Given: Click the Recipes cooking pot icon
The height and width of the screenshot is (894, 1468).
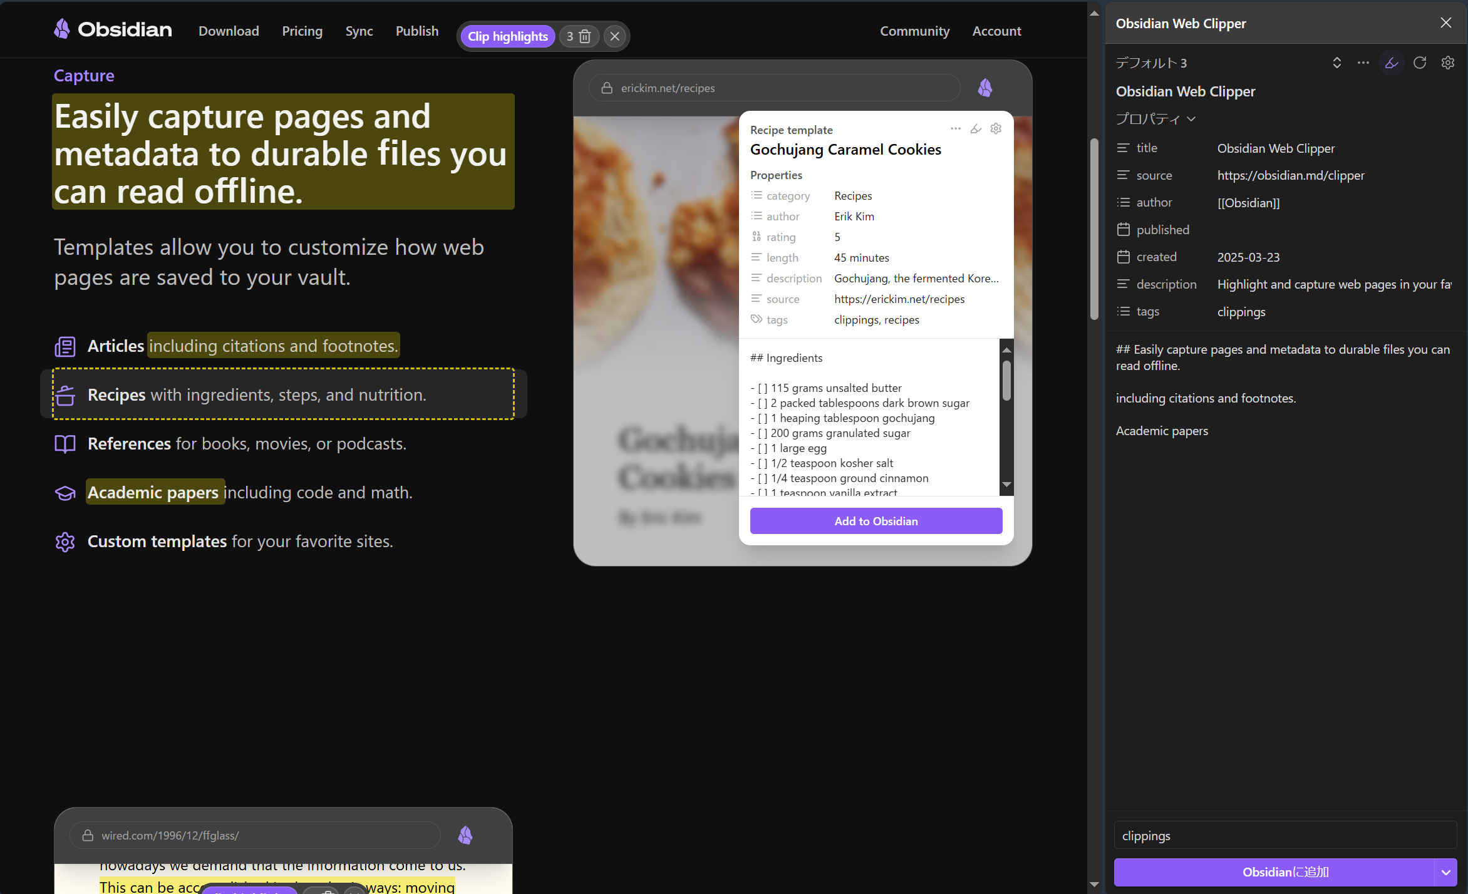Looking at the screenshot, I should tap(65, 395).
